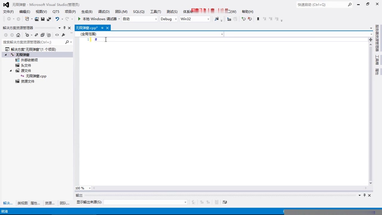Open the Debug configuration dropdown

click(169, 19)
